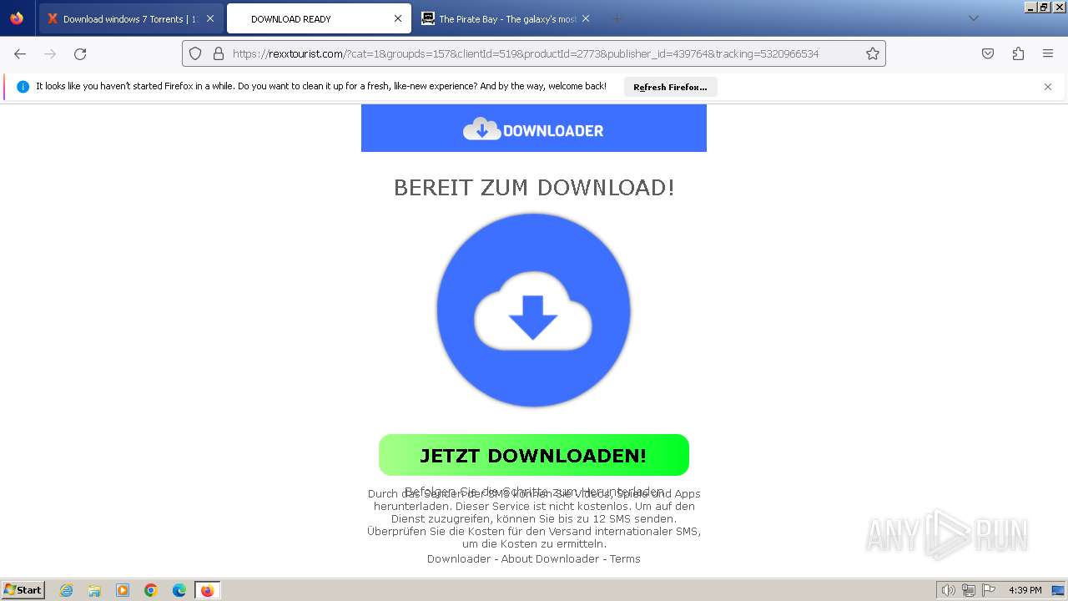
Task: Launch Internet Explorer from taskbar
Action: (66, 590)
